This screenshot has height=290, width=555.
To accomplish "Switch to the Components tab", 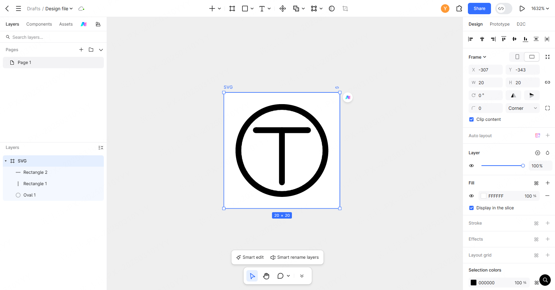I will click(39, 24).
